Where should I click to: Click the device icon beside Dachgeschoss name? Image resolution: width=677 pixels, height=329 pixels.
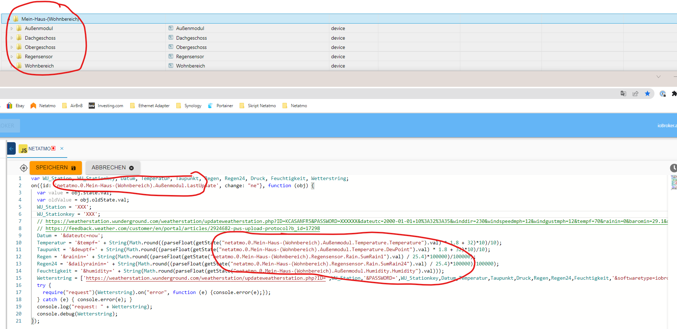pos(171,38)
